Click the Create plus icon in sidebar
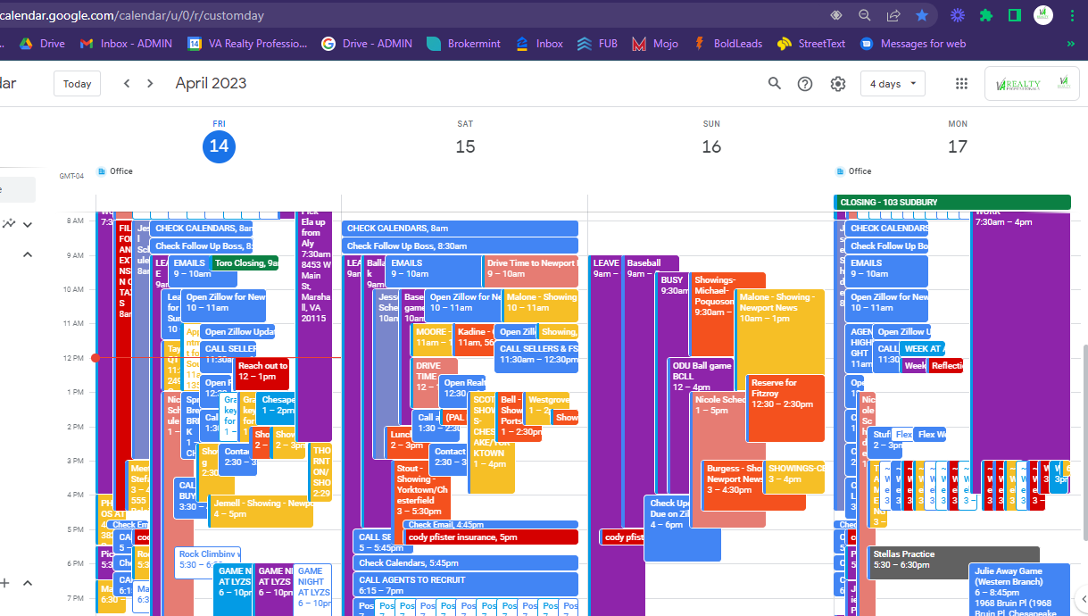Viewport: 1088px width, 616px height. 4,583
